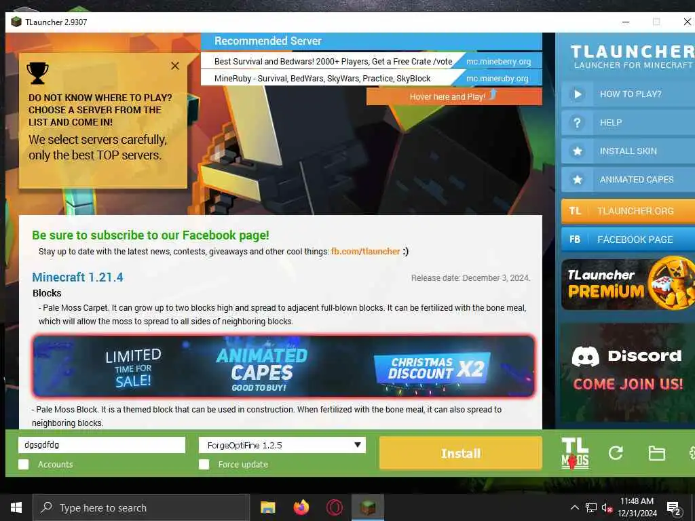Click the taskbar clock and date
The width and height of the screenshot is (695, 521).
pos(637,507)
